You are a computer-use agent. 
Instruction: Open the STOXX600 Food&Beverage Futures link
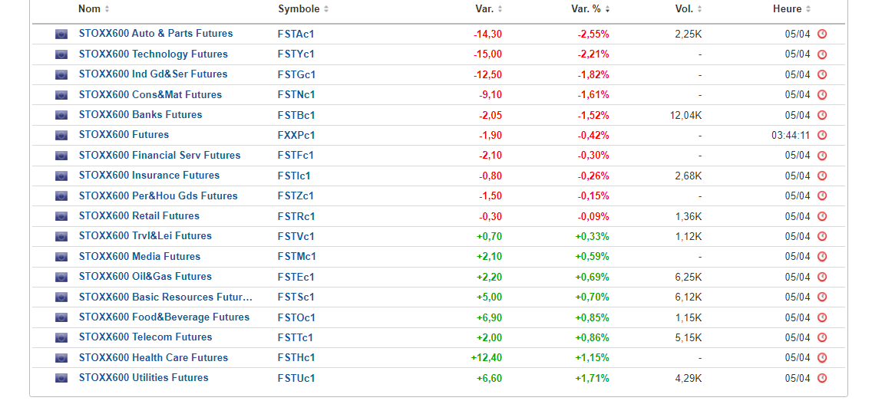click(x=163, y=317)
